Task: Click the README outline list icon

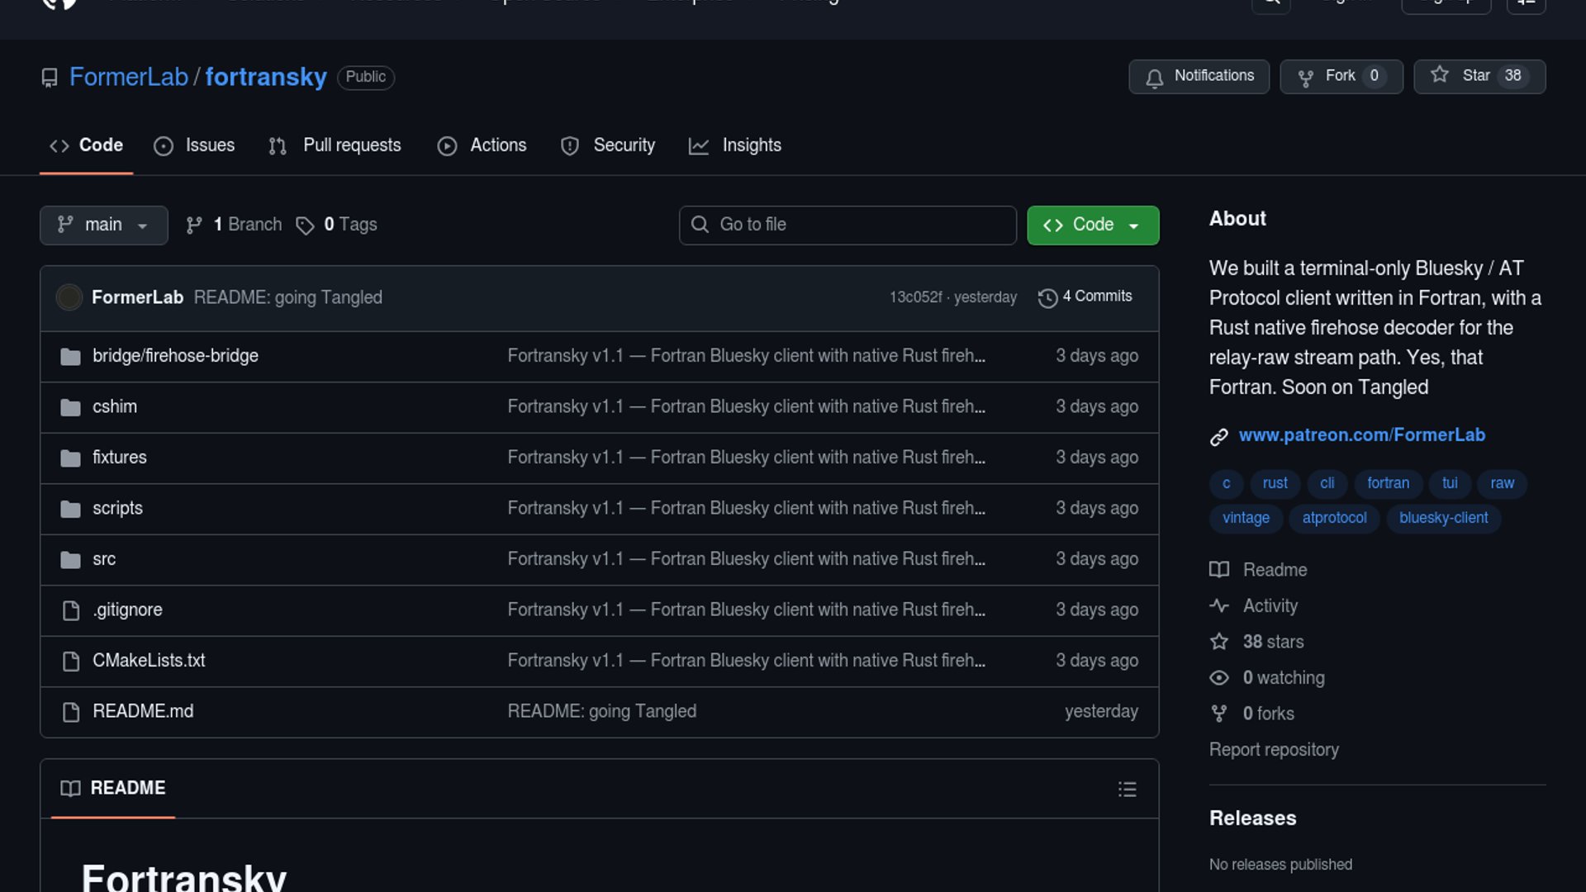Action: (1127, 789)
